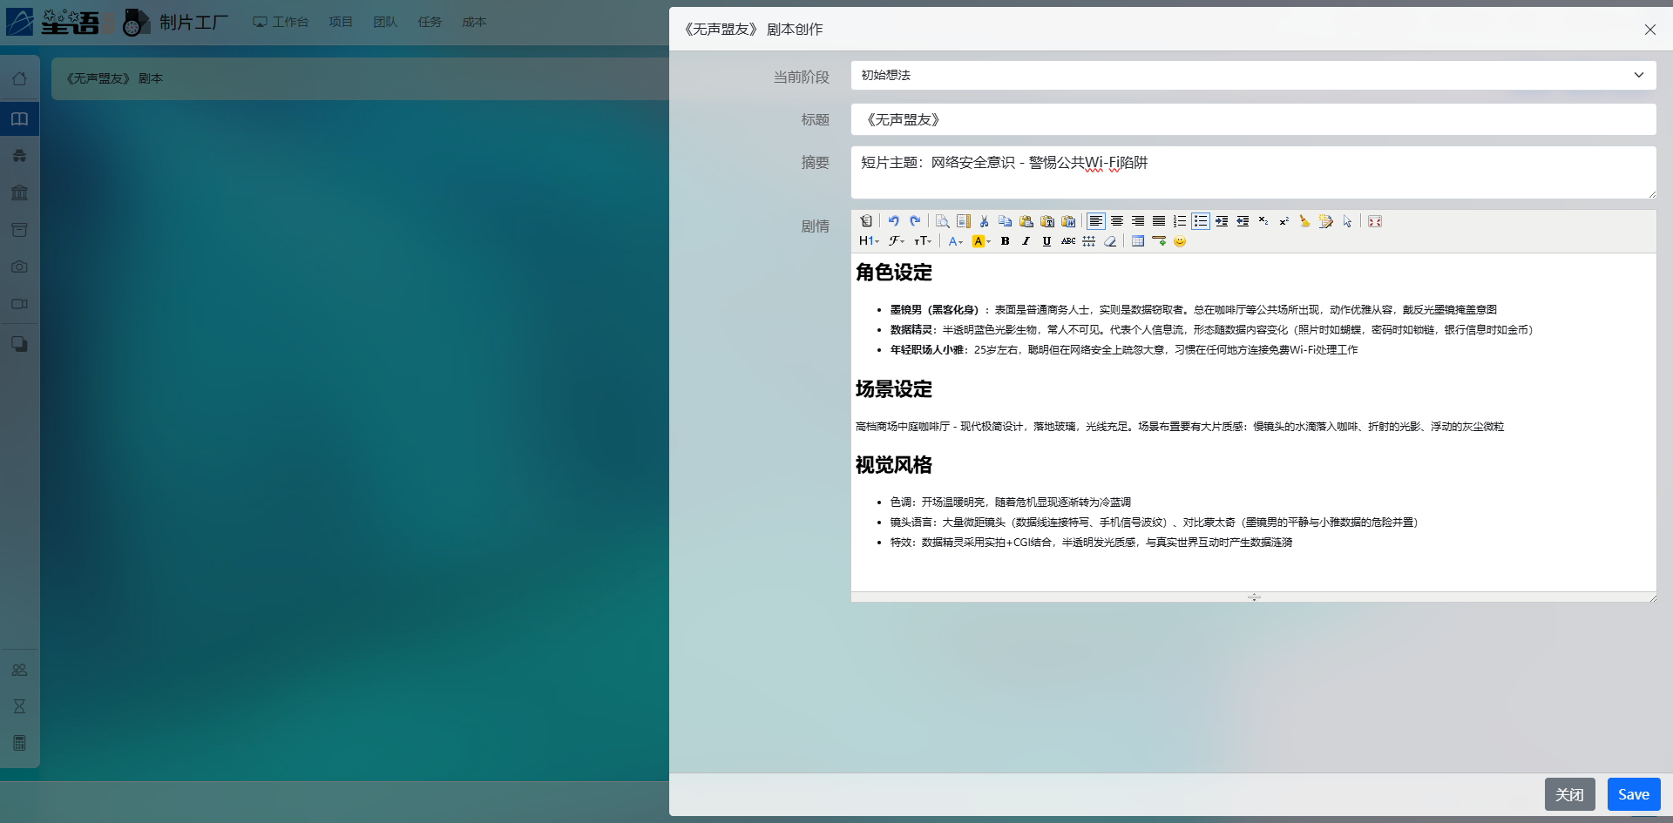This screenshot has height=823, width=1673.
Task: Expand the 当前阶段 stage dropdown
Action: point(1253,76)
